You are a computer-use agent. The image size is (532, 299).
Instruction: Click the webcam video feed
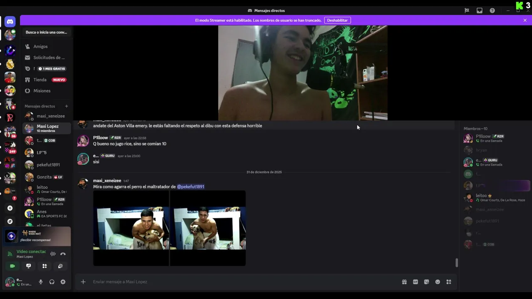point(303,73)
